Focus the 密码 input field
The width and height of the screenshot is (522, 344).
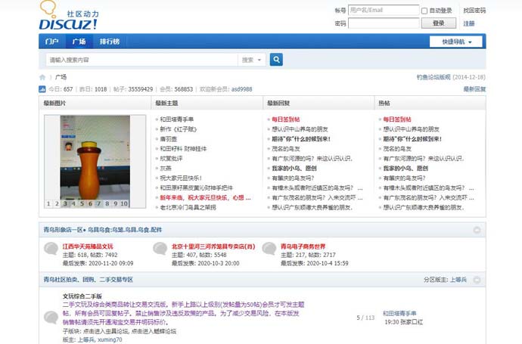pos(384,23)
